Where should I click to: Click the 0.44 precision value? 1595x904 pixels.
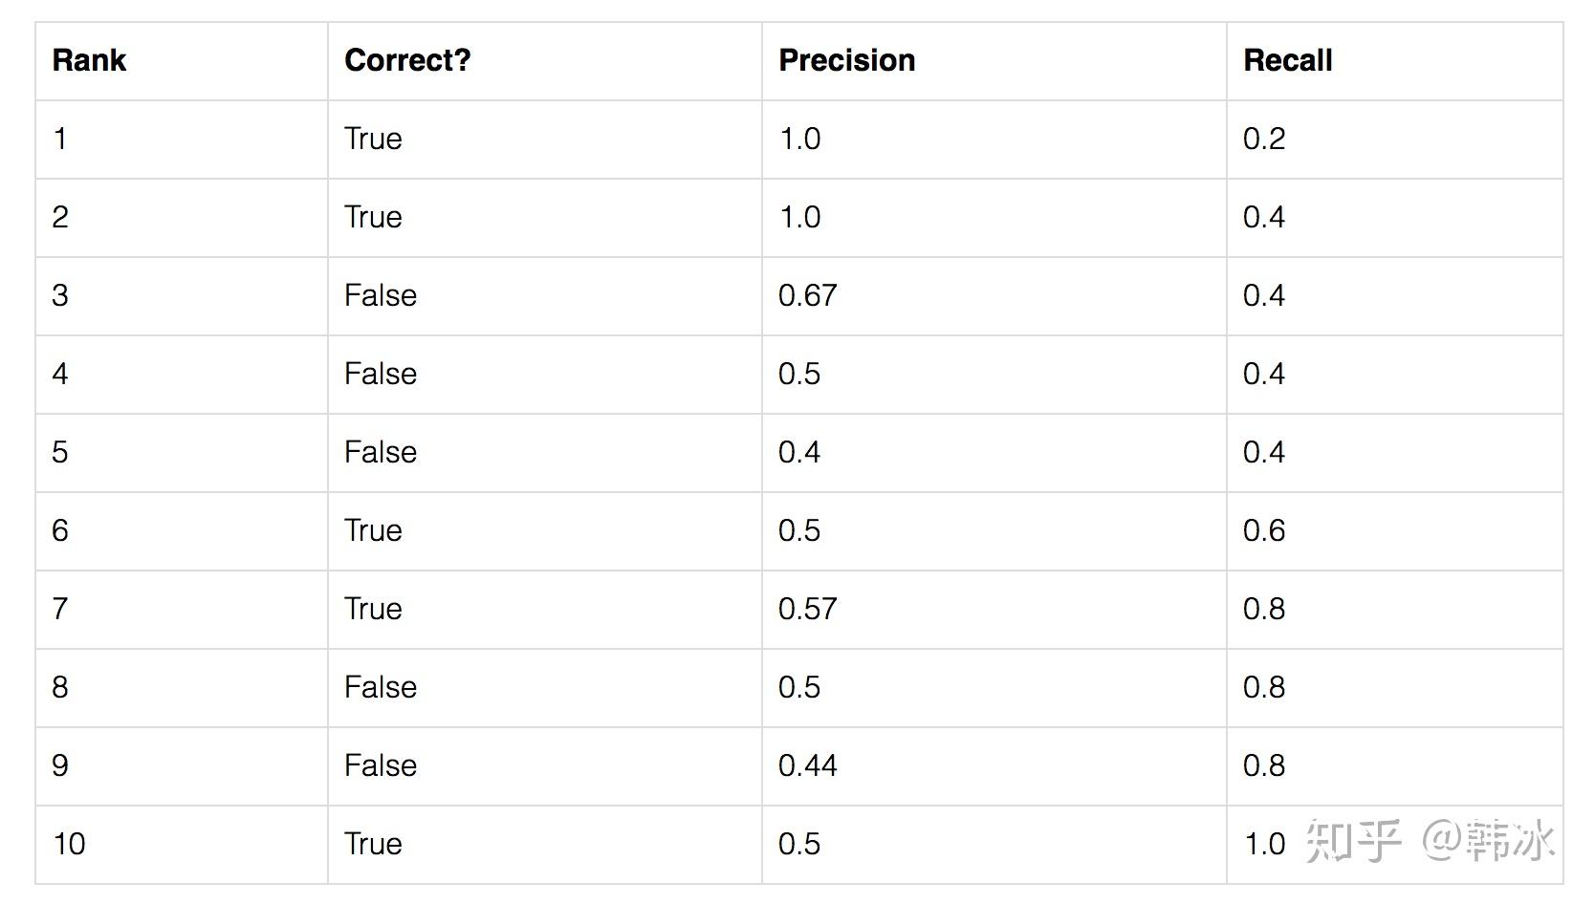[x=807, y=765]
